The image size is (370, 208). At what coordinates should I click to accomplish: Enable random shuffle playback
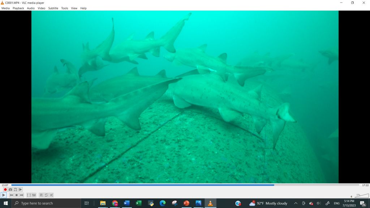point(51,195)
